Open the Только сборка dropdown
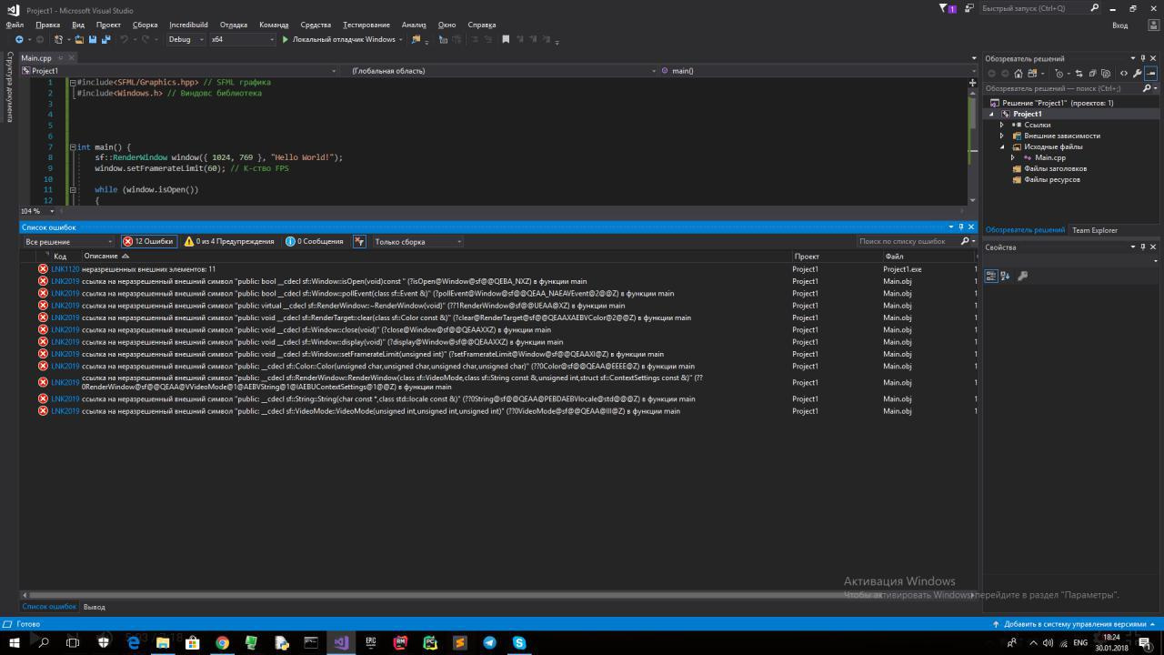Image resolution: width=1164 pixels, height=655 pixels. (x=417, y=242)
